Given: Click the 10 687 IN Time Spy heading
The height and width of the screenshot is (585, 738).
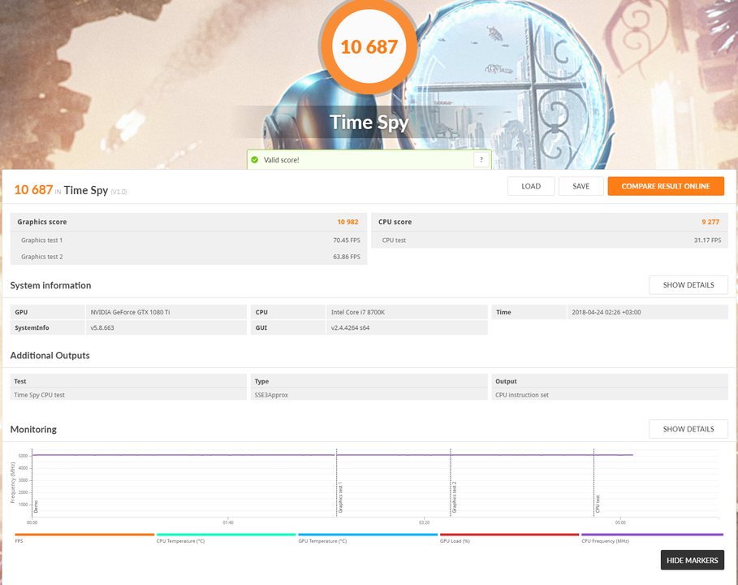Looking at the screenshot, I should pos(71,190).
